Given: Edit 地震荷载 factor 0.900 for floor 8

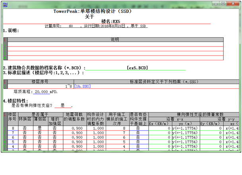Looking at the screenshot, I should pyautogui.click(x=75, y=128).
